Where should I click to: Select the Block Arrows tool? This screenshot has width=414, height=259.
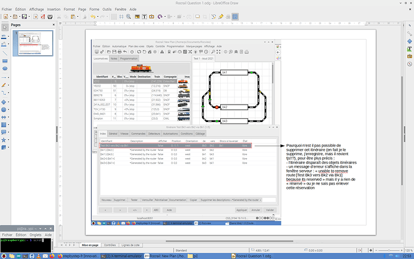pos(4,117)
